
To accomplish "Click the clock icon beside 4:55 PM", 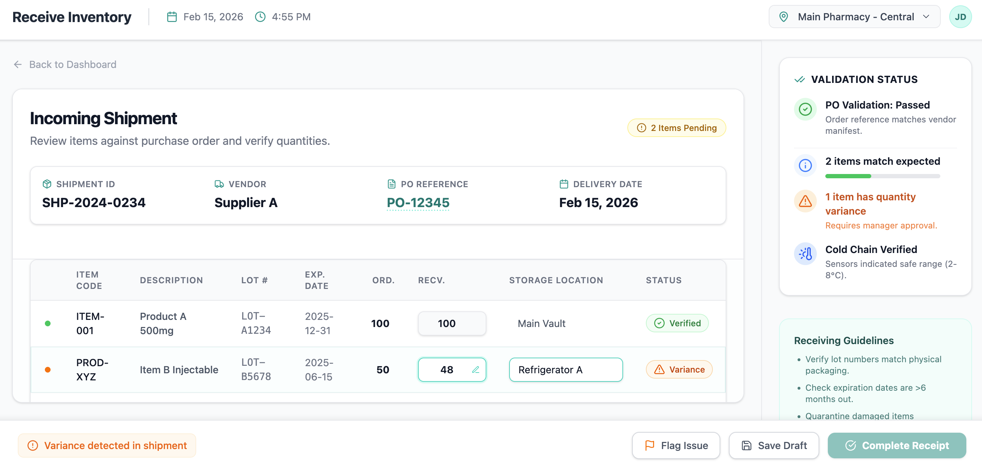I will [260, 16].
